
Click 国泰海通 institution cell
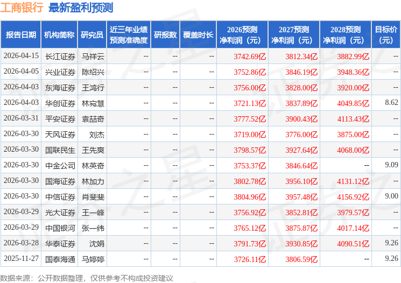click(x=60, y=259)
